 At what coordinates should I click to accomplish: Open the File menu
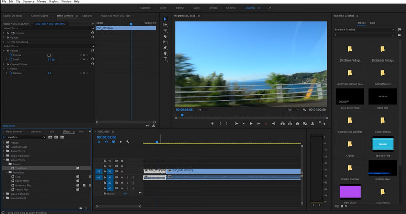4,2
